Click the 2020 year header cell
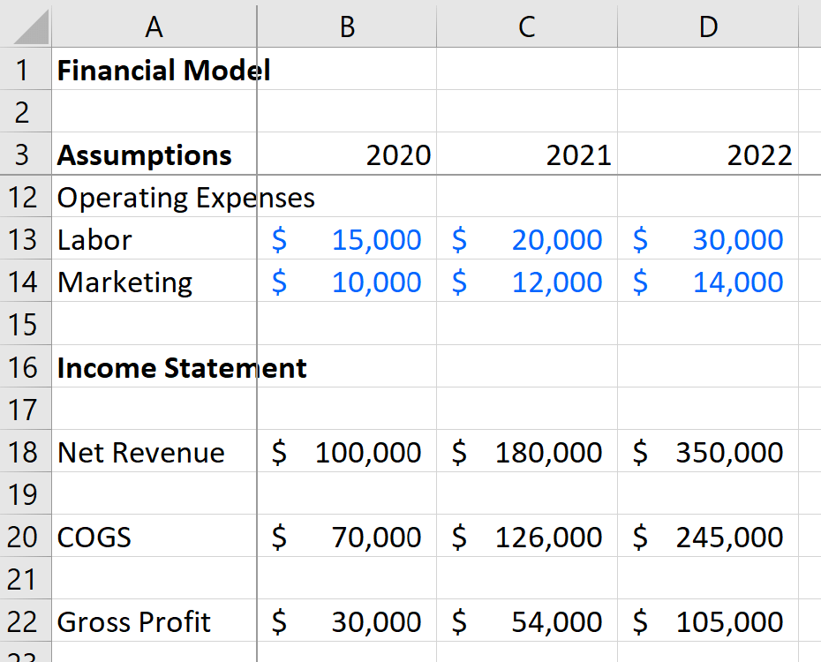821x662 pixels. pos(346,154)
